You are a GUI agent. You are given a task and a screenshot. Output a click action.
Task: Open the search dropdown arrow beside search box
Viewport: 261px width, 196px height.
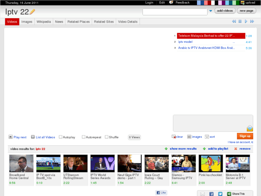pos(211,11)
